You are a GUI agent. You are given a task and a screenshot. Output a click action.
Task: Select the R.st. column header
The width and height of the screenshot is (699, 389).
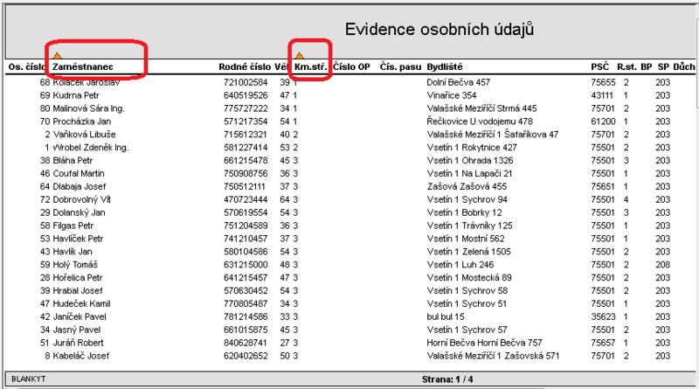(x=626, y=67)
